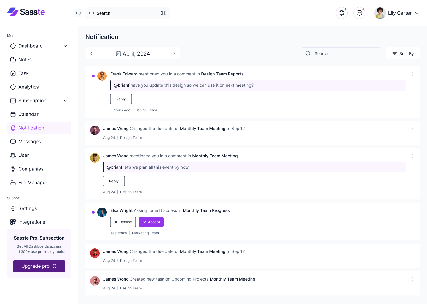Open options menu for Elsa Wright's access request
This screenshot has height=304, width=427.
click(412, 210)
